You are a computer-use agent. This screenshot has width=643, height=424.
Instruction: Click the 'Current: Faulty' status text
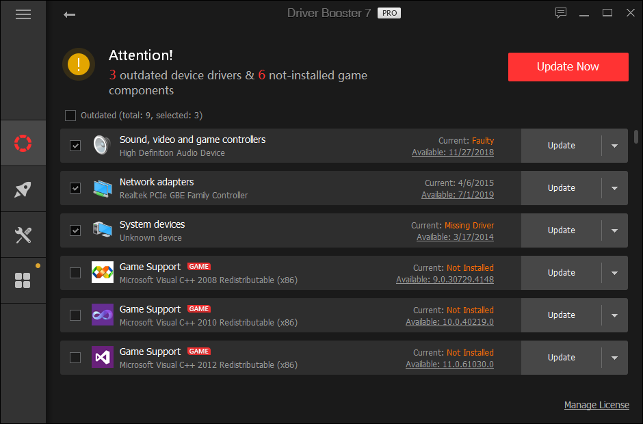tap(467, 141)
